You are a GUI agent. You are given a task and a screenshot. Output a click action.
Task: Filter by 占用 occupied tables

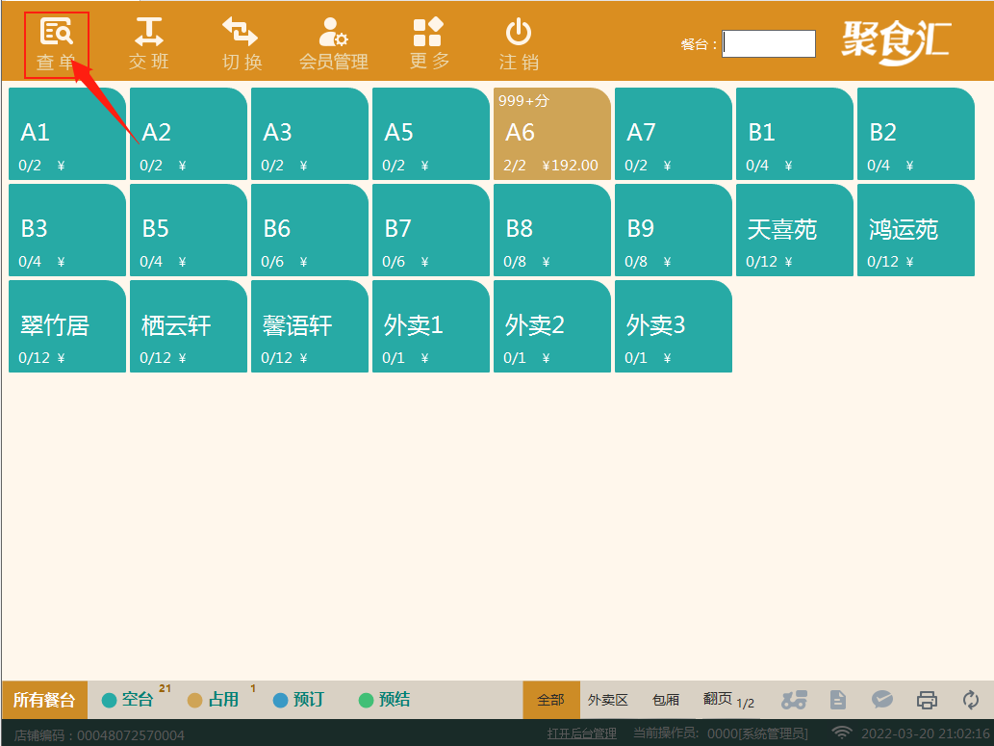(x=214, y=699)
